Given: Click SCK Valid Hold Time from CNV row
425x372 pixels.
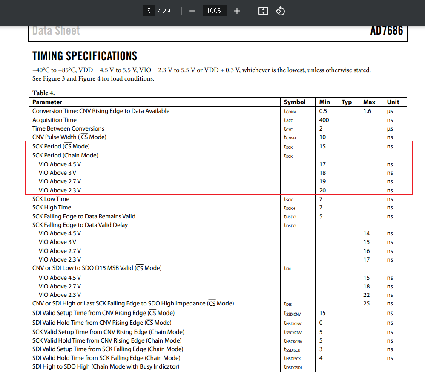Looking at the screenshot, I should click(107, 340).
